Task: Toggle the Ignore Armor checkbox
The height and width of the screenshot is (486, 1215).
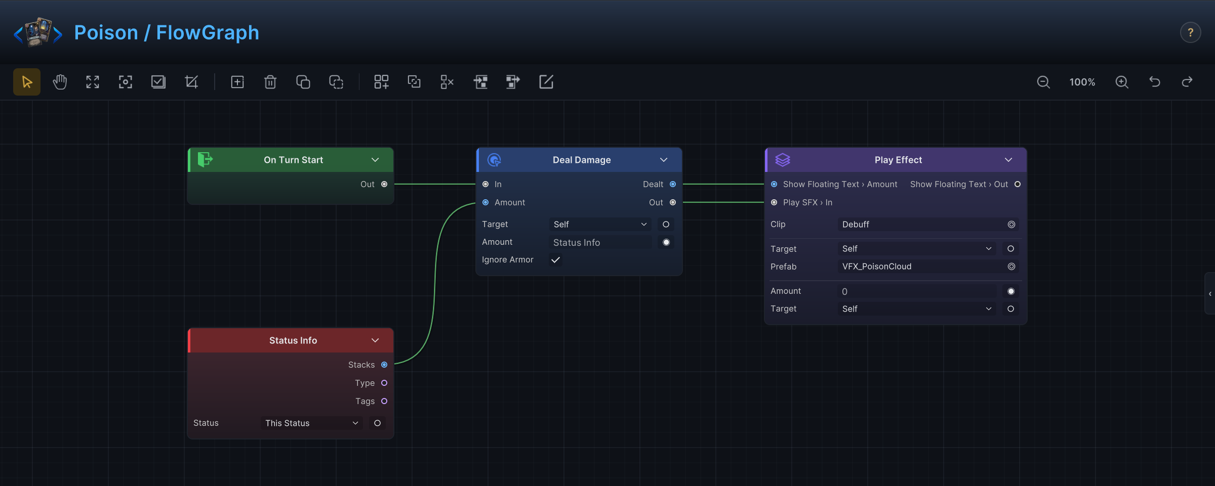Action: pos(555,259)
